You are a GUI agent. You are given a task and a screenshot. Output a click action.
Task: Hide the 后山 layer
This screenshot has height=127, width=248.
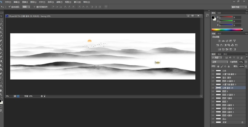[213, 119]
